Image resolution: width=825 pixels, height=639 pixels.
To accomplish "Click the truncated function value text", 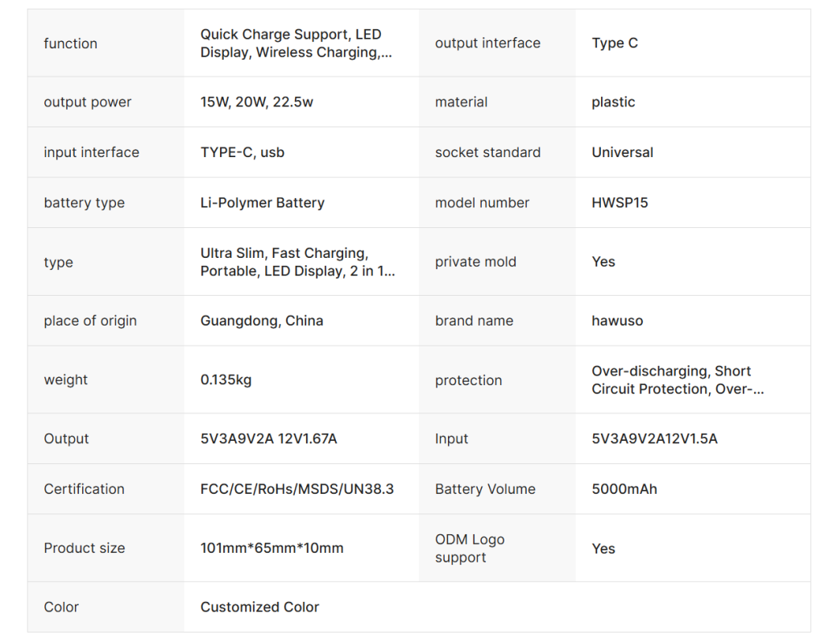I will (x=296, y=44).
